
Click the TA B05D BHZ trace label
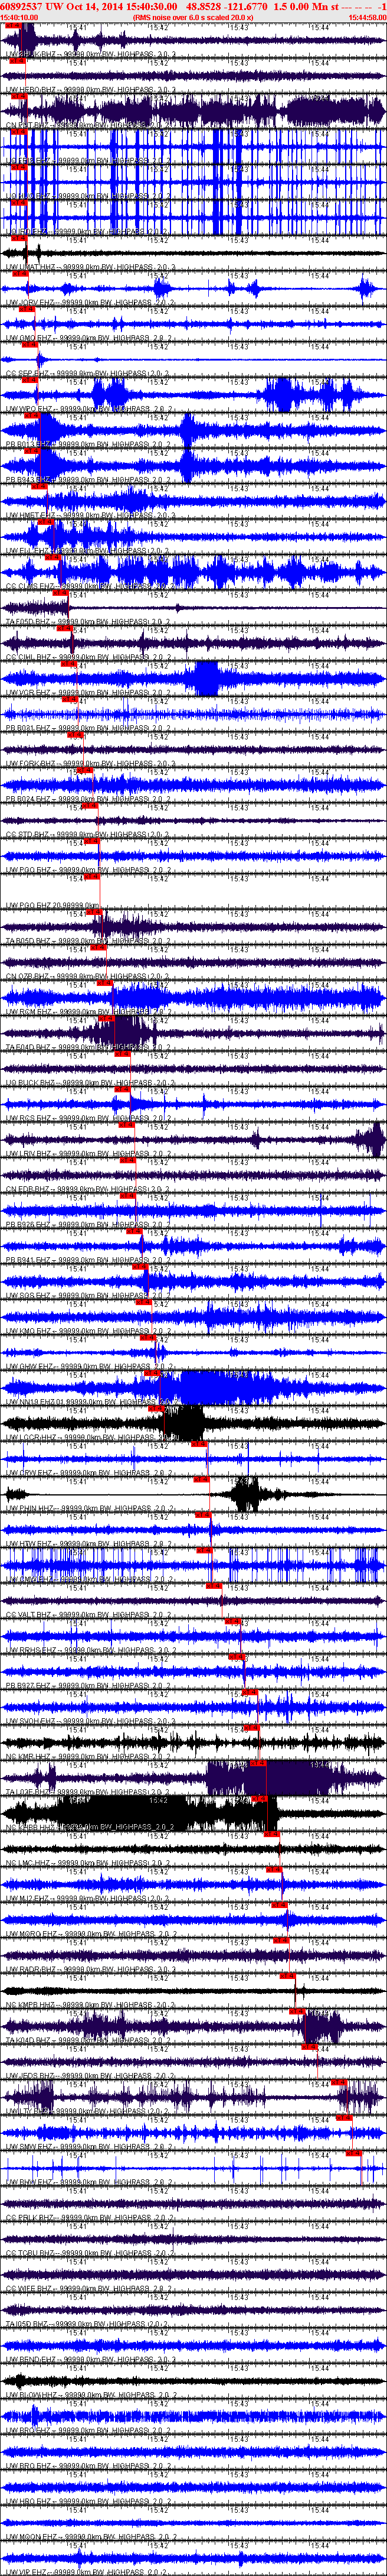(x=91, y=940)
